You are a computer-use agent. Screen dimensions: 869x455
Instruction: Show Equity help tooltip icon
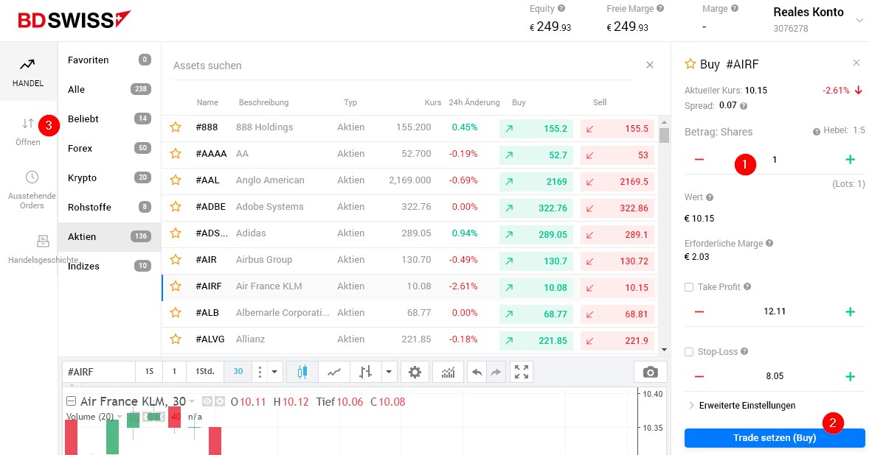coord(561,8)
